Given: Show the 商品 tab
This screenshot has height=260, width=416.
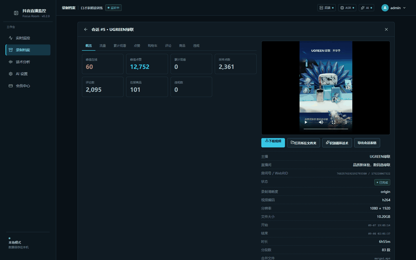Looking at the screenshot, I should pos(182,46).
